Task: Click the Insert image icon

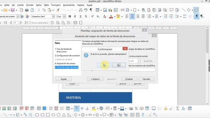Action: (105, 10)
